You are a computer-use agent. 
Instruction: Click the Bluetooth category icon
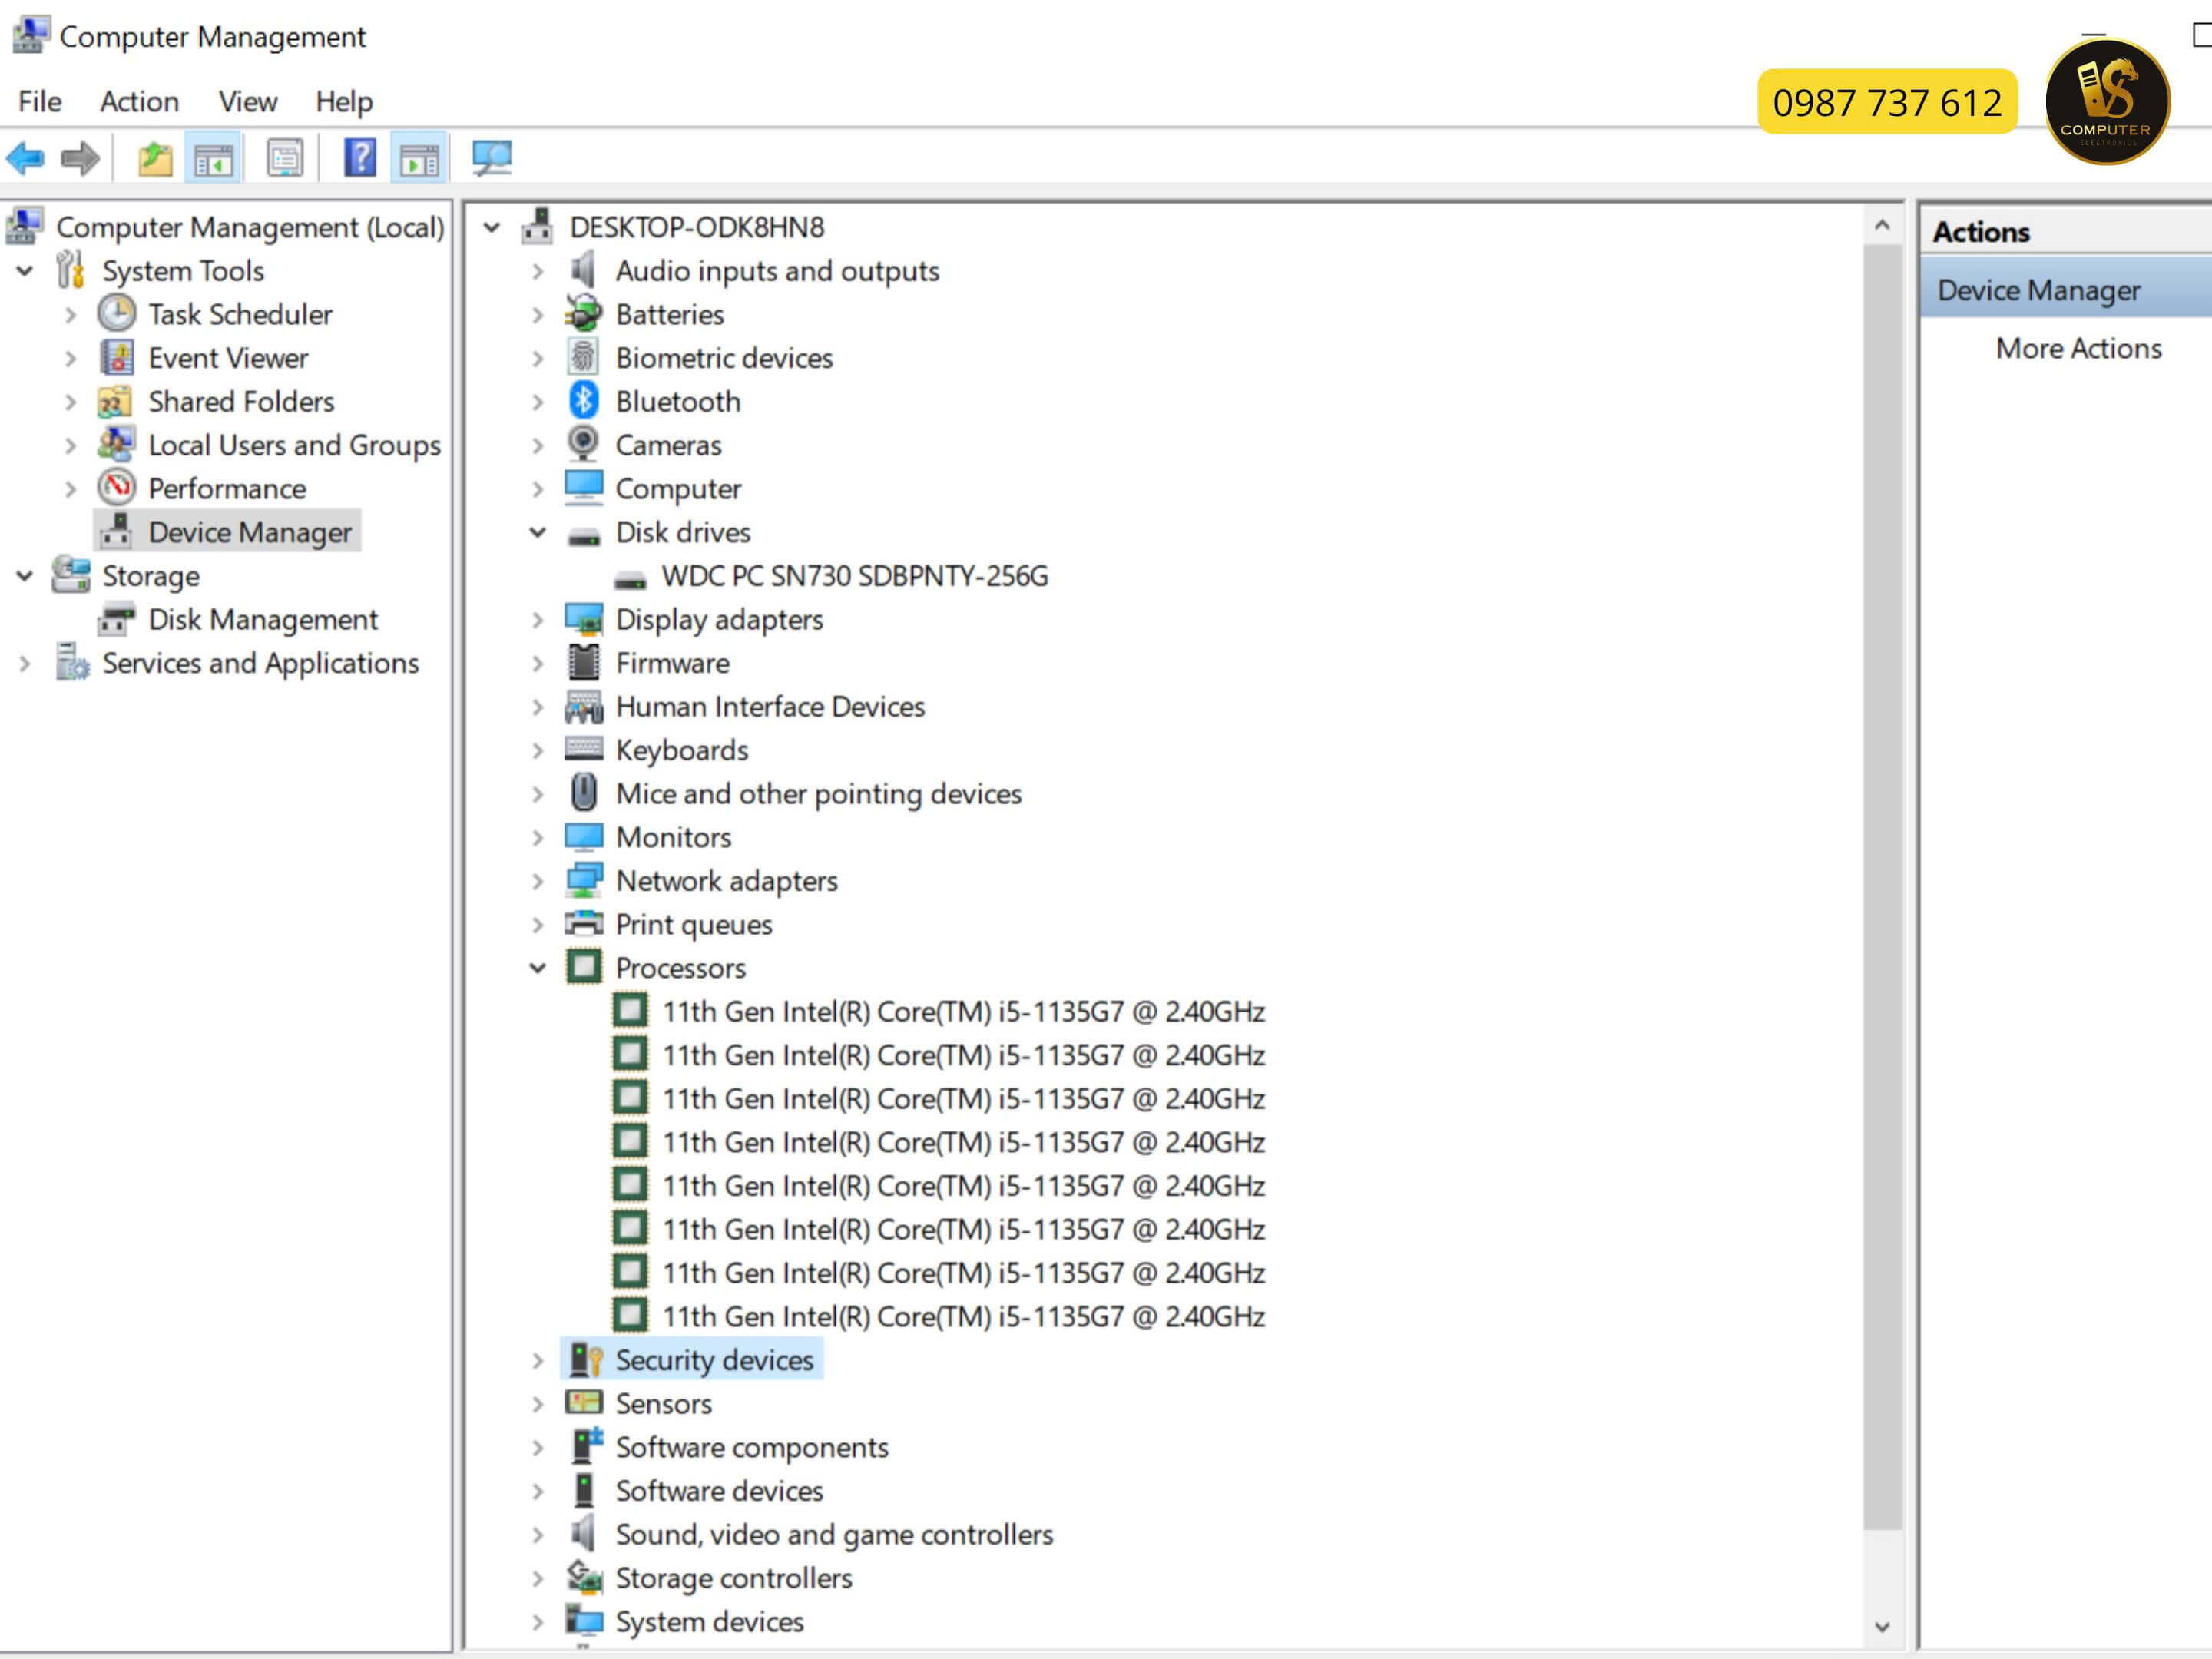click(x=583, y=401)
